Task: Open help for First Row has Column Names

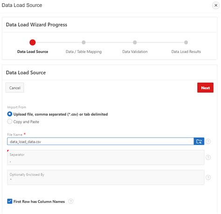Action: point(71,201)
